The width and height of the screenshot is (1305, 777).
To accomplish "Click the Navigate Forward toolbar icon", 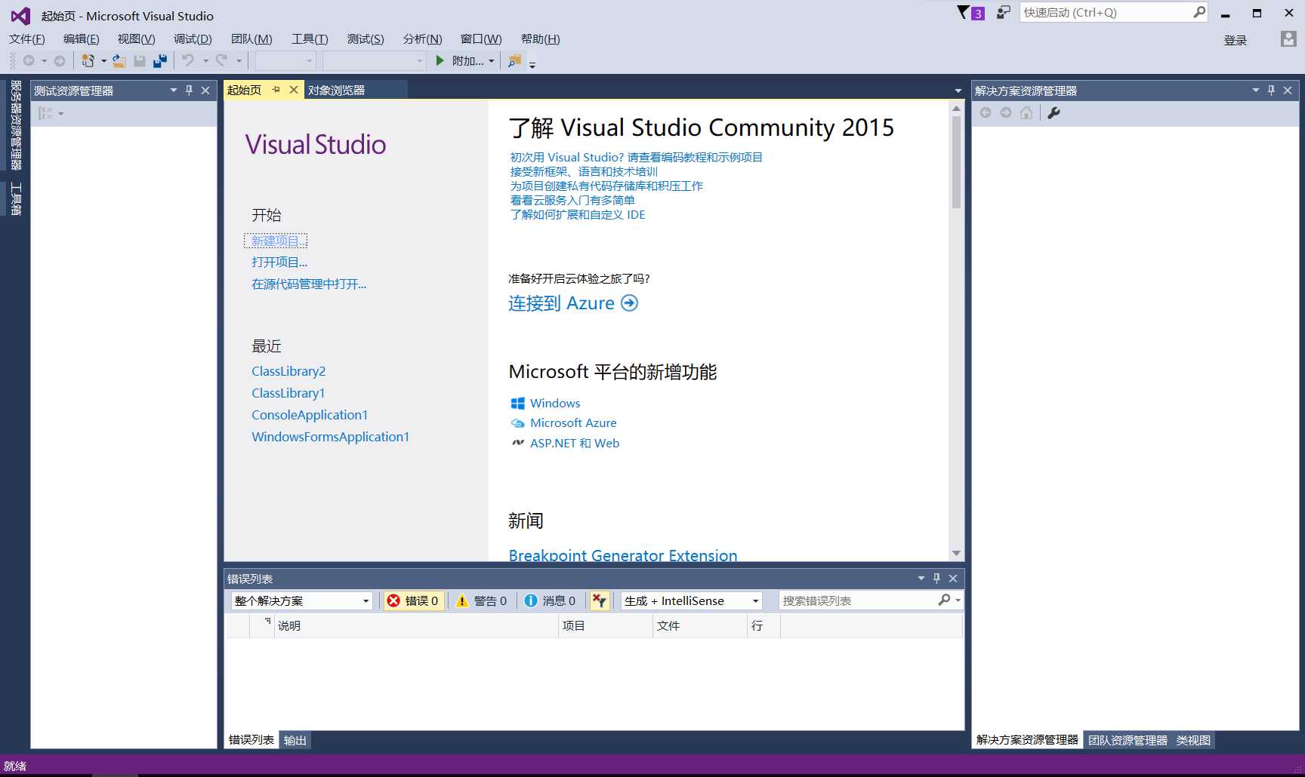I will click(59, 60).
